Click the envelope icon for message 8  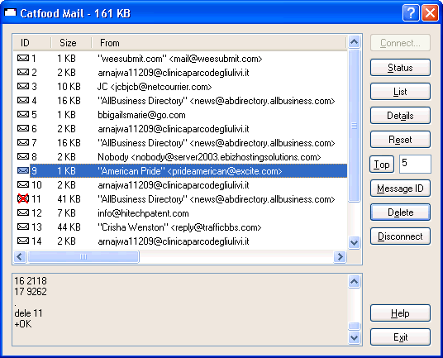pos(23,157)
